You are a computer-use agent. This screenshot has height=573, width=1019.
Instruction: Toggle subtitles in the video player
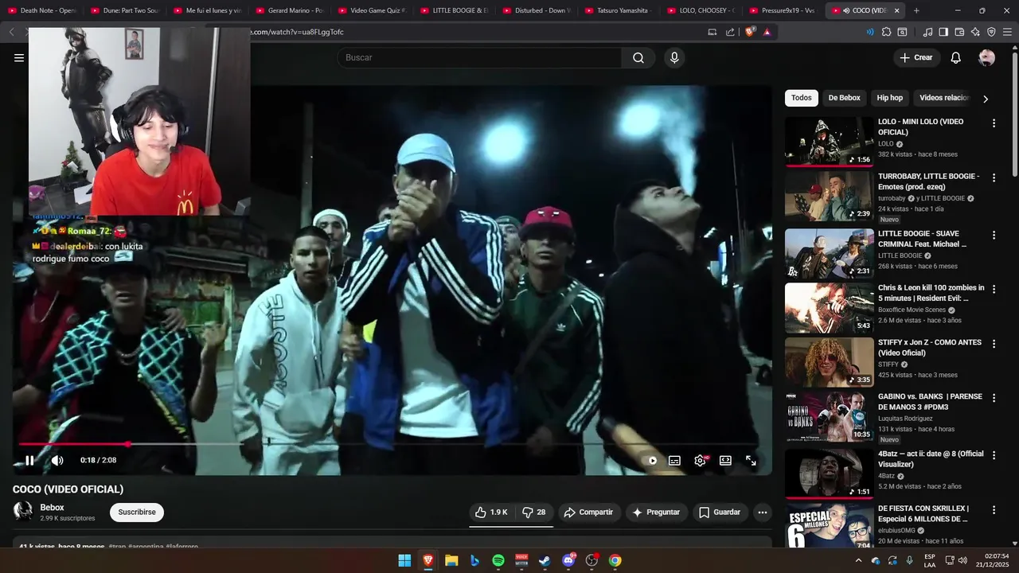tap(674, 460)
